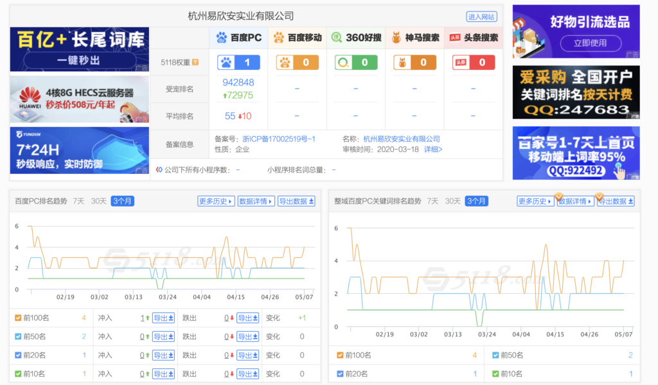Open the ICP record link 浙ICP备17002519号-1
The height and width of the screenshot is (385, 658).
(x=279, y=139)
